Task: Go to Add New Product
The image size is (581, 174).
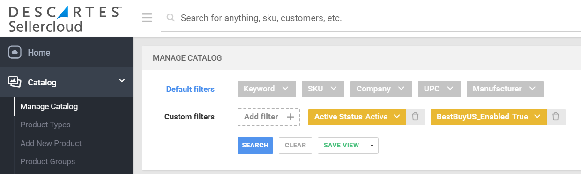Action: click(x=51, y=143)
